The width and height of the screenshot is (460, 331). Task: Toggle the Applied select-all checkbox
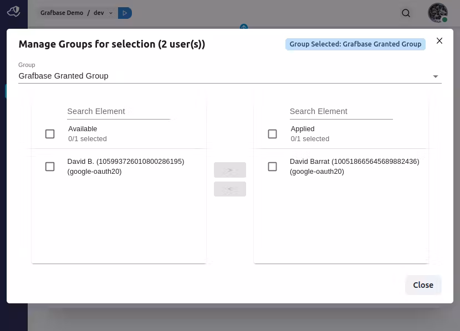[x=272, y=134]
